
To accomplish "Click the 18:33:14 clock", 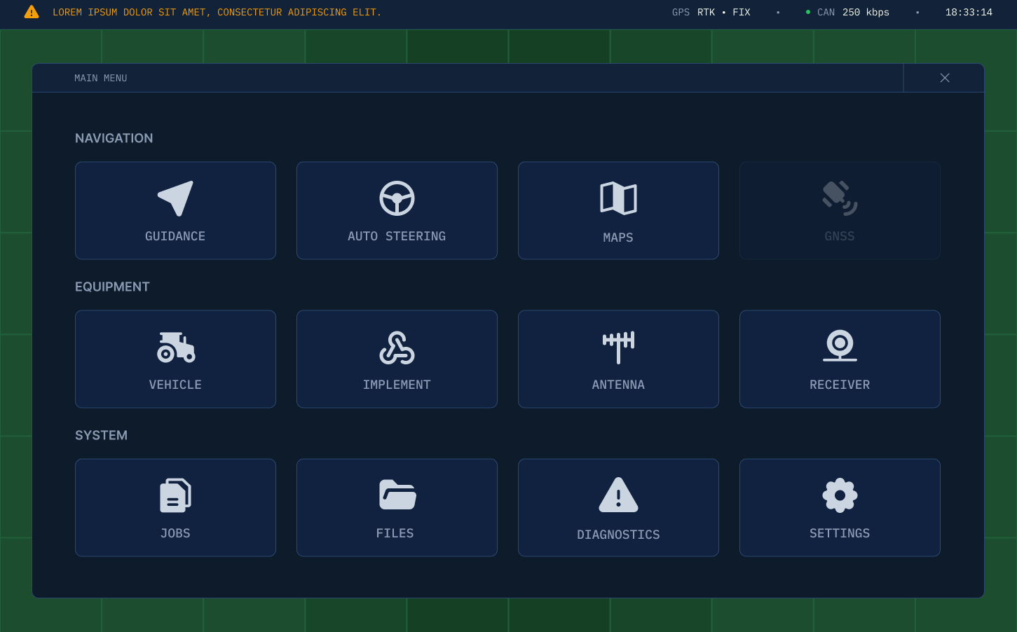I will (x=969, y=12).
